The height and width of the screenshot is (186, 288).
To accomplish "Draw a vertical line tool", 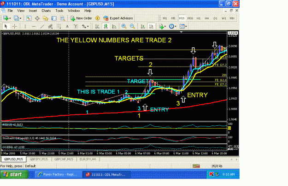I will point(25,26).
